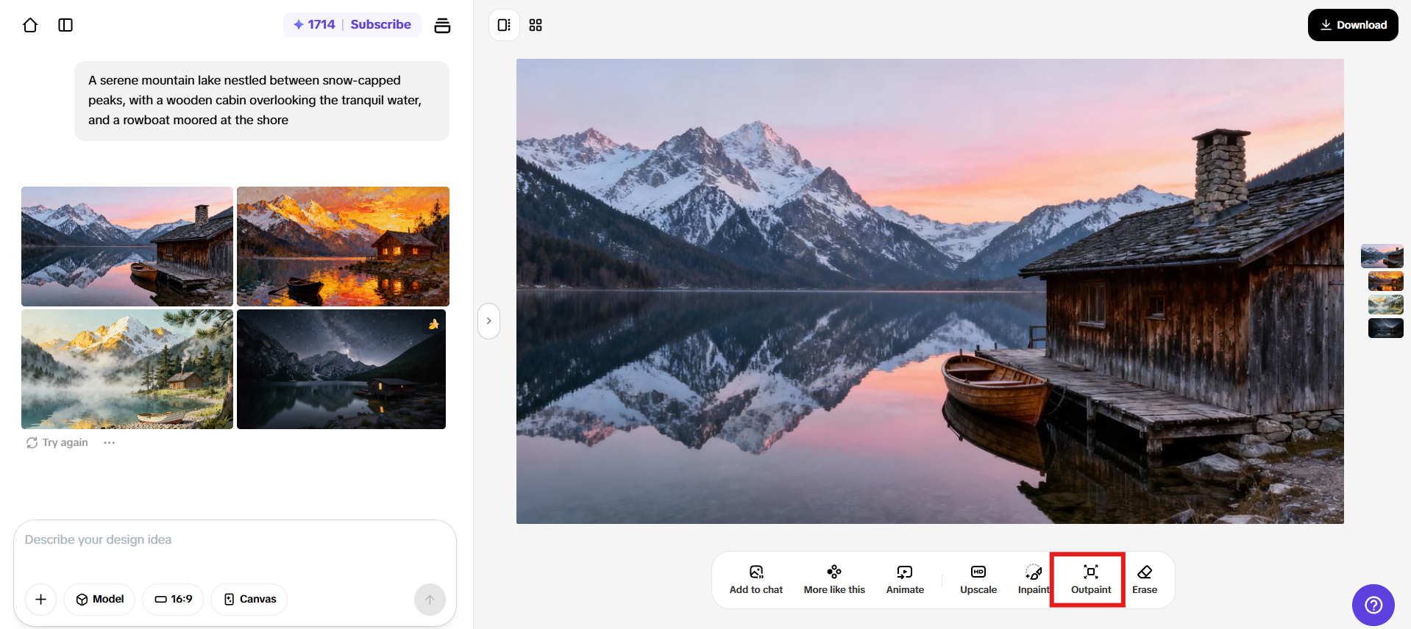Click the main mountain lake preview image

pyautogui.click(x=930, y=291)
